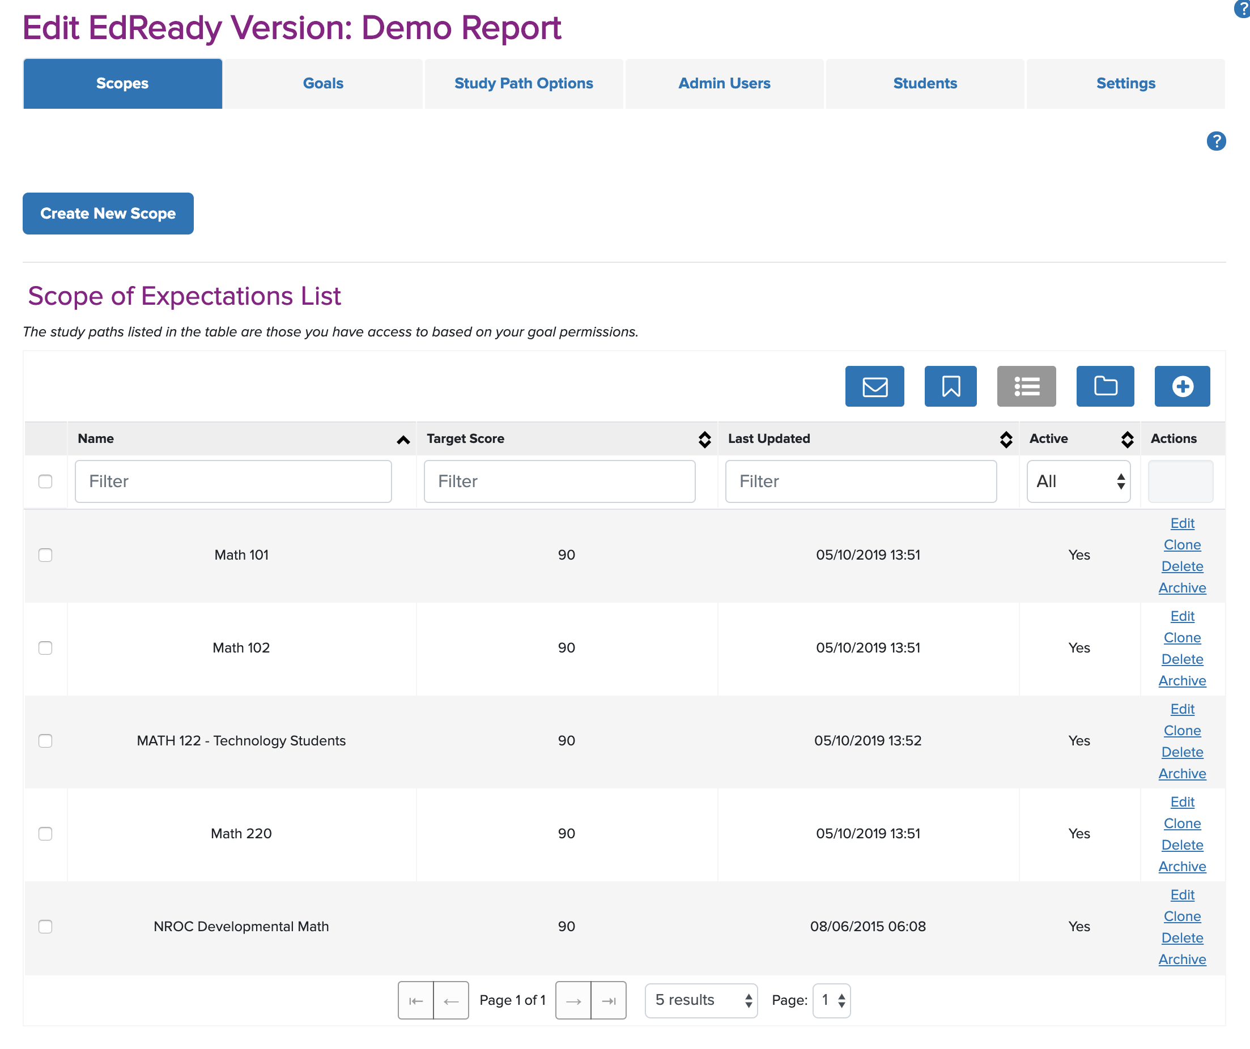The width and height of the screenshot is (1250, 1049).
Task: Delete the MATH 122 - Technology Students scope
Action: (x=1182, y=752)
